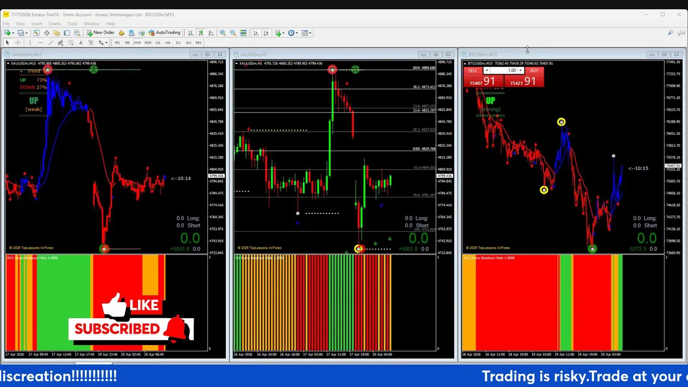Select the H1 timeframe button
The width and height of the screenshot is (688, 387).
tap(157, 43)
